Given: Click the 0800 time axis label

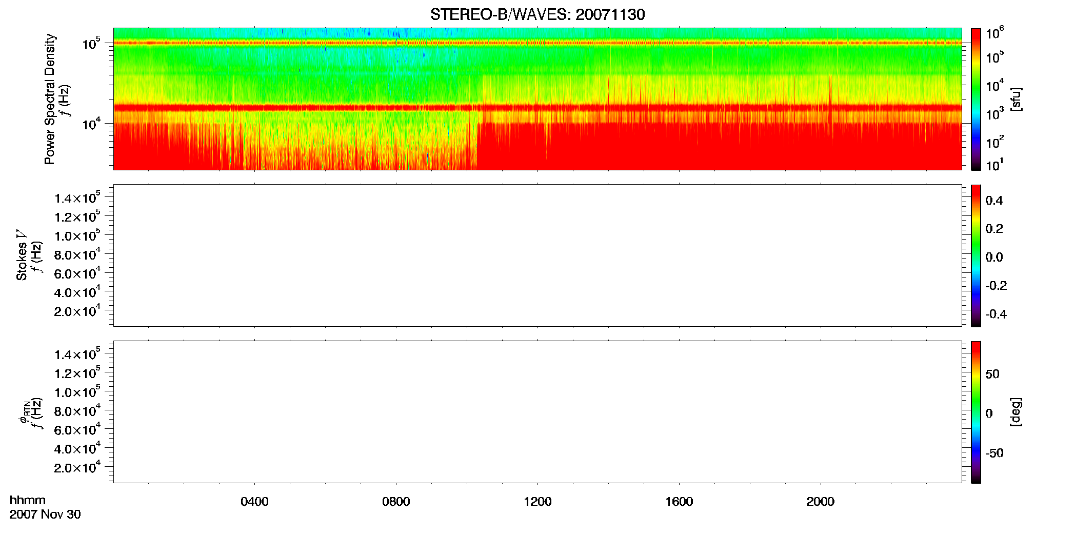Looking at the screenshot, I should pos(396,502).
